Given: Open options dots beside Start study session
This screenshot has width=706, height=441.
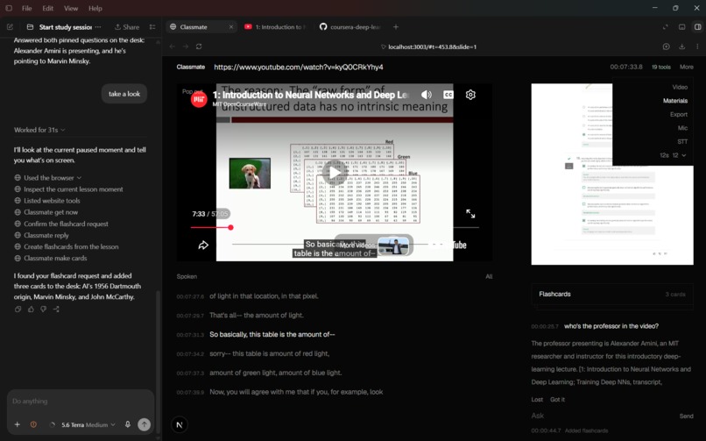Looking at the screenshot, I should tap(98, 27).
